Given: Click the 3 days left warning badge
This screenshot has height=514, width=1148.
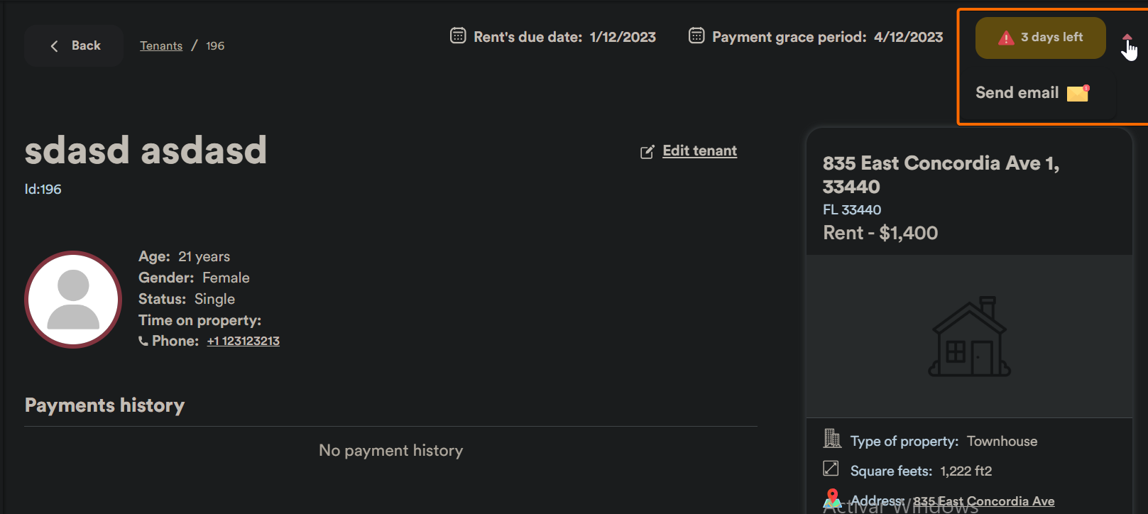Looking at the screenshot, I should (x=1040, y=38).
